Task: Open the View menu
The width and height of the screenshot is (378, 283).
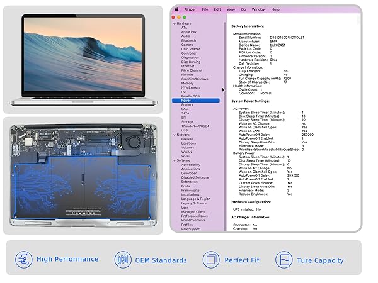Action: [231, 9]
